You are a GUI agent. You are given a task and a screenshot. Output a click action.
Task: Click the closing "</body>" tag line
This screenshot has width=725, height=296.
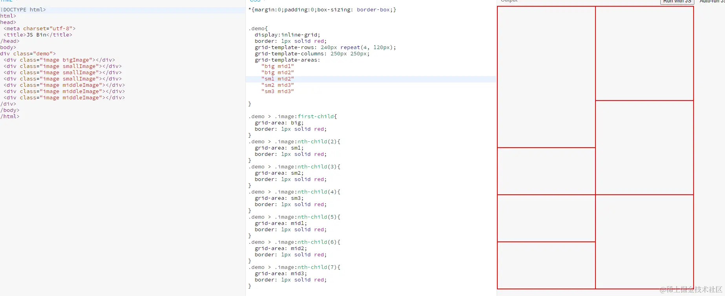(x=10, y=110)
